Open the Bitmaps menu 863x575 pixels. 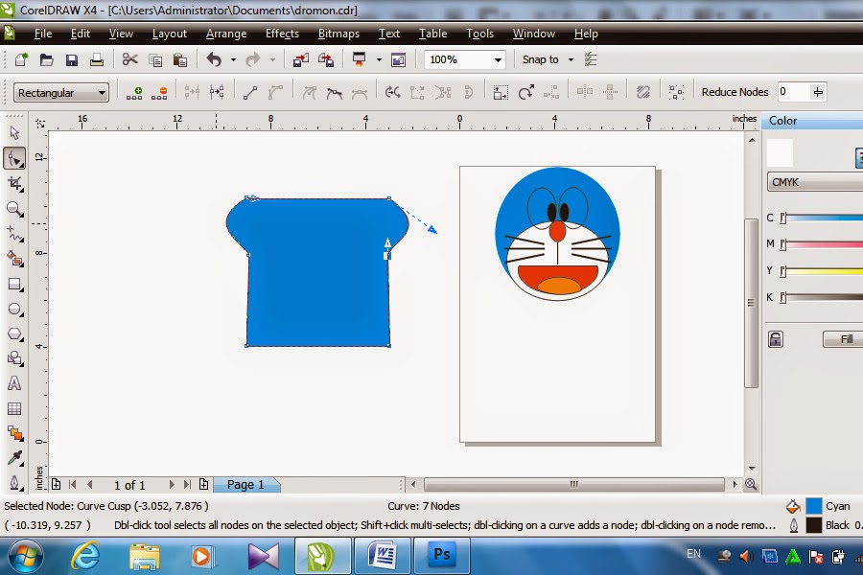pos(338,33)
